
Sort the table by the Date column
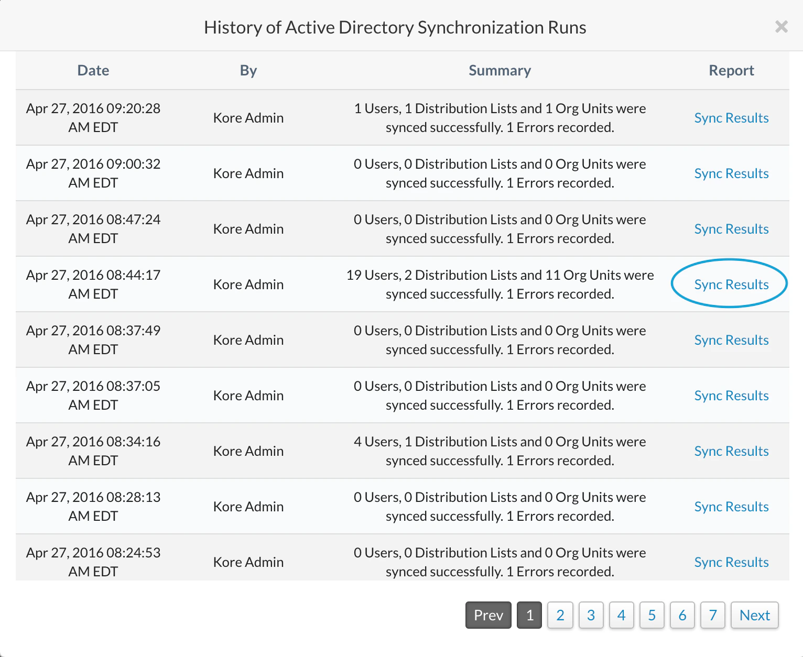pyautogui.click(x=93, y=70)
